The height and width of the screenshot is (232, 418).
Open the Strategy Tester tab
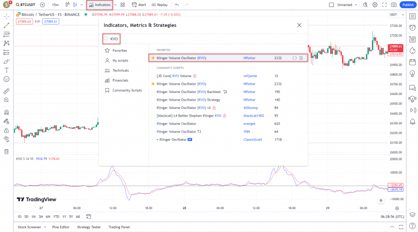(89, 227)
